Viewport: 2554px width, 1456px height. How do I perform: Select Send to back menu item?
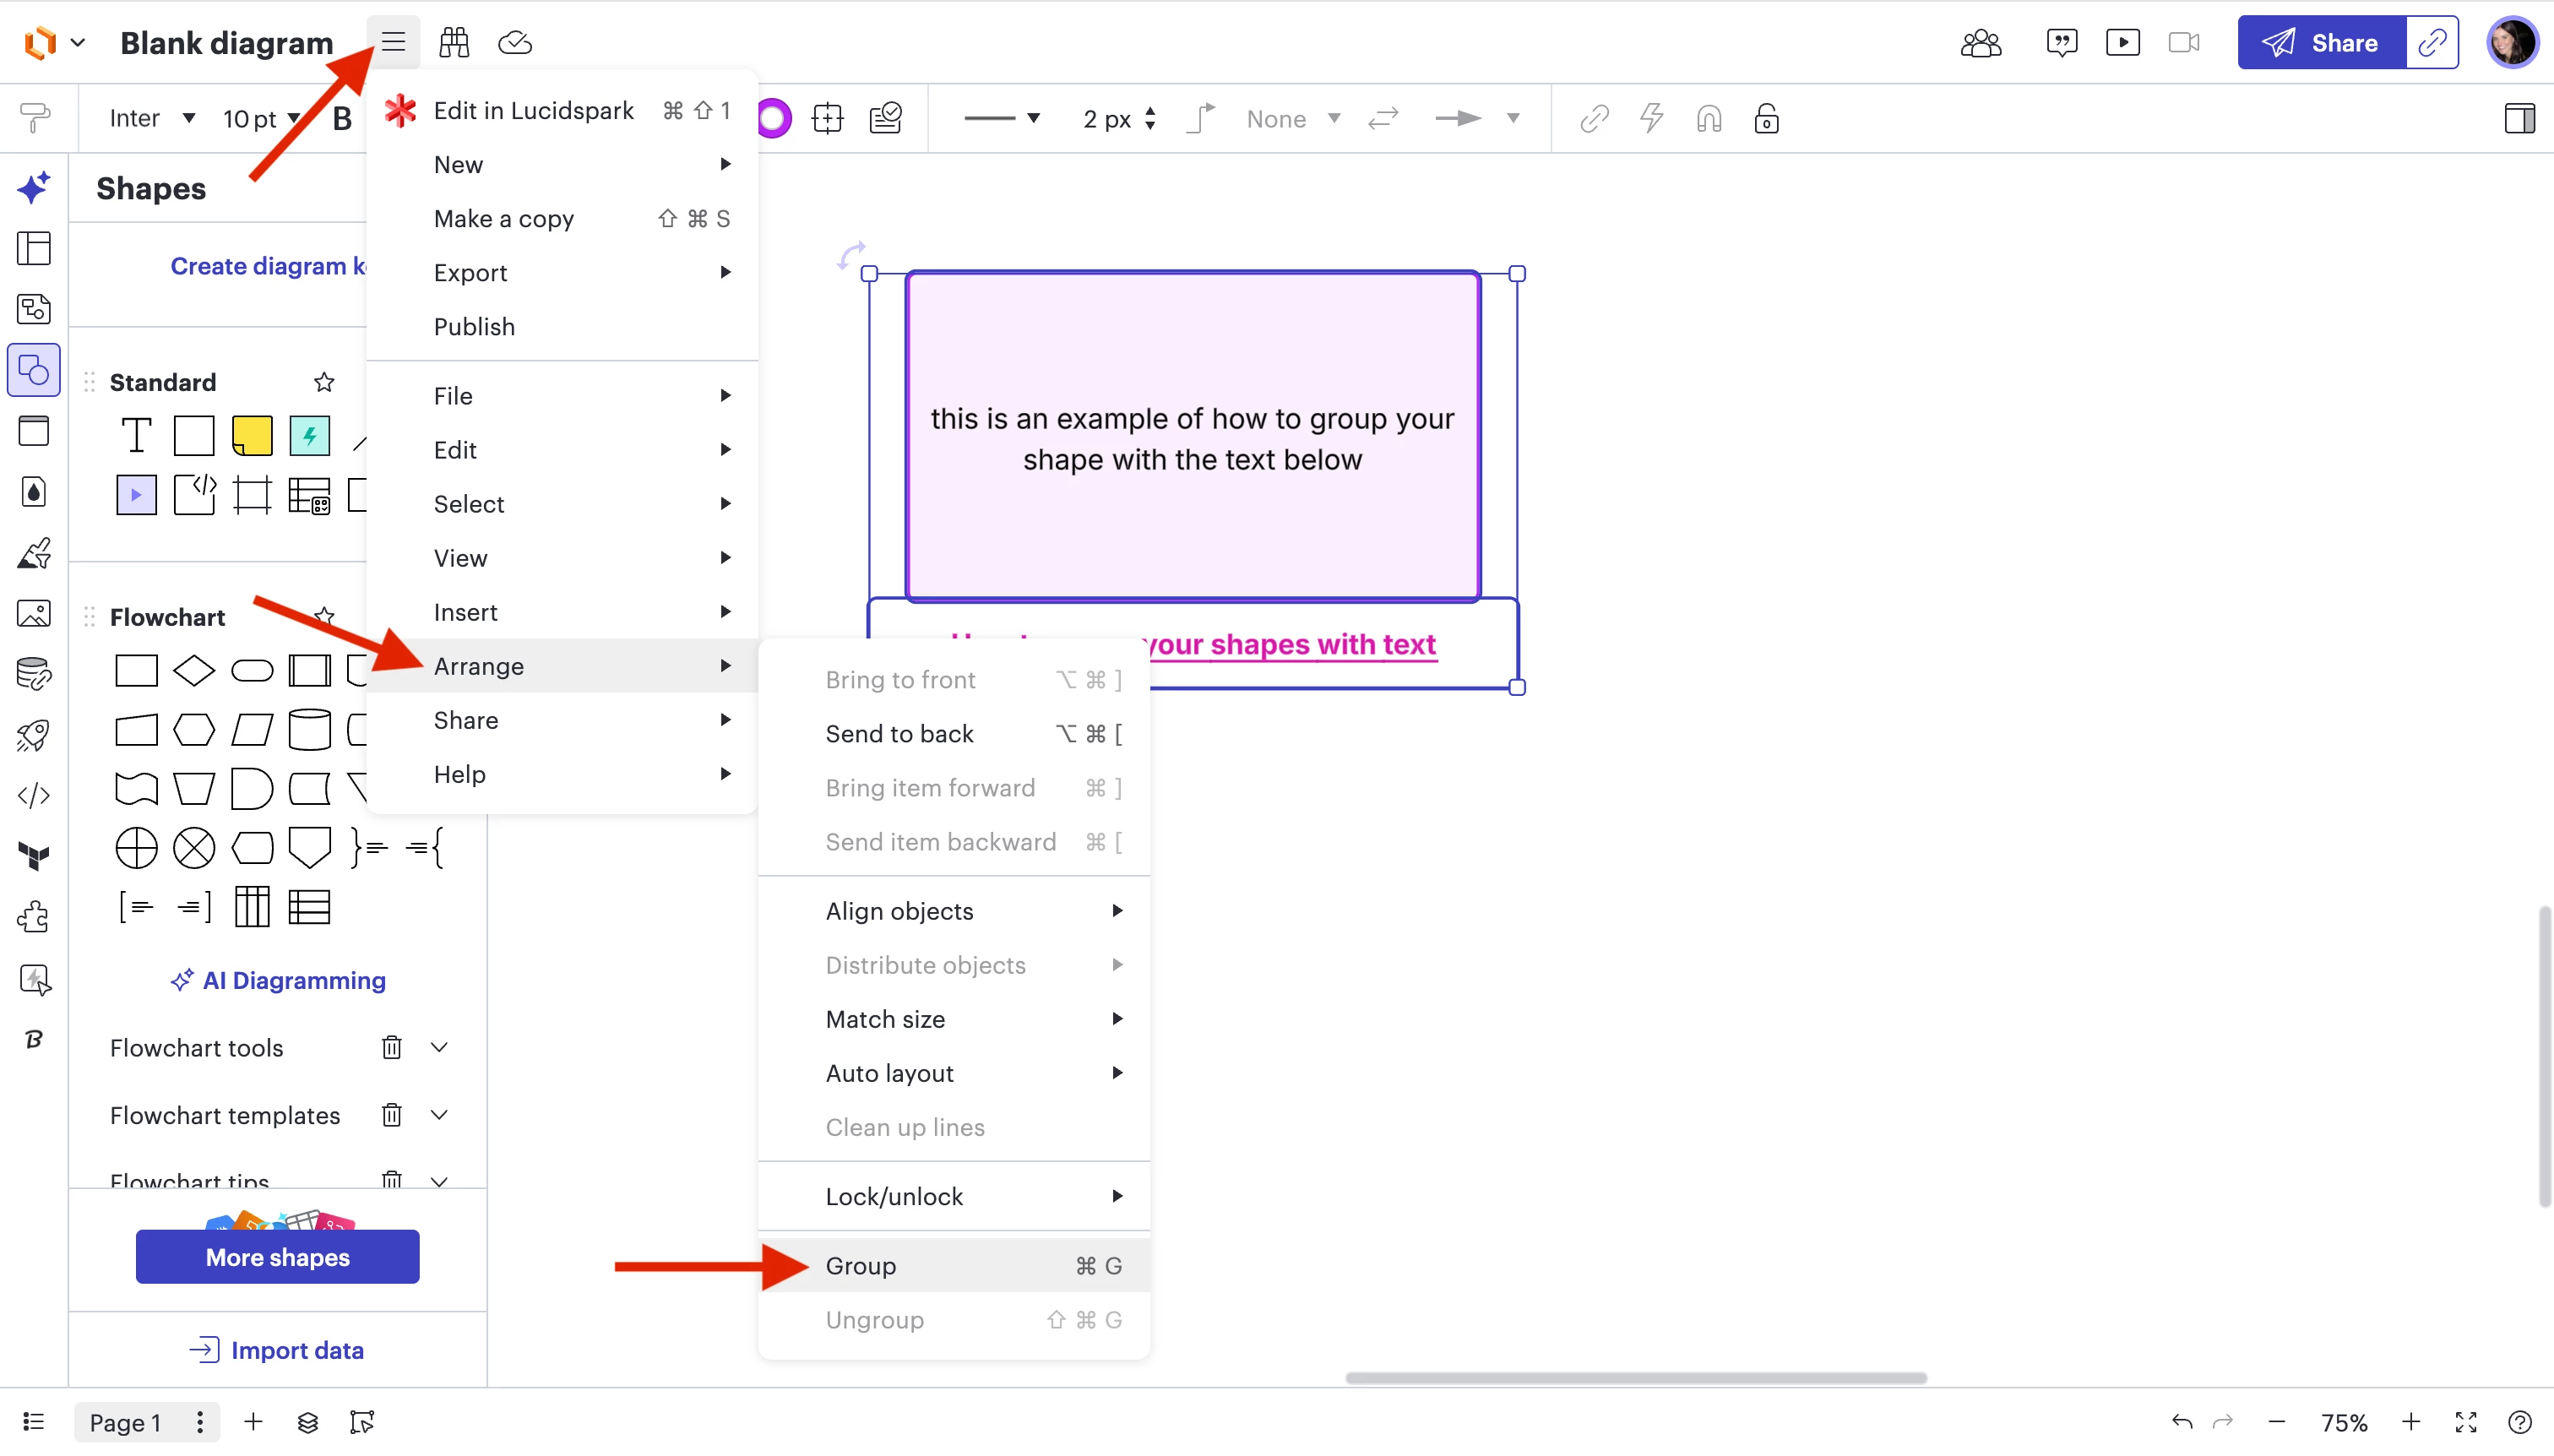click(x=899, y=733)
